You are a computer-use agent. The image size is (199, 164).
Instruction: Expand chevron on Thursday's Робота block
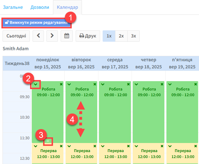[136, 84]
